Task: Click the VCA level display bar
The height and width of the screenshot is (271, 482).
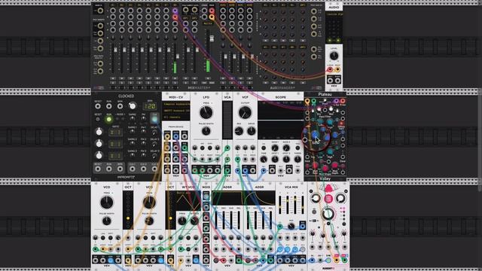Action: pos(227,120)
